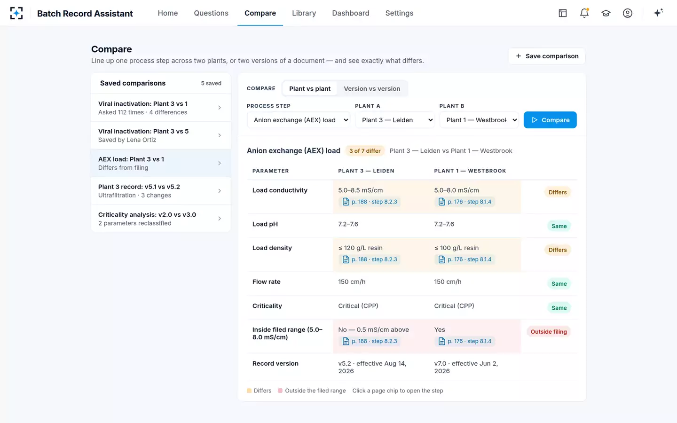Click the Flow rate parameter name
Viewport: 677px width, 423px height.
(x=267, y=282)
